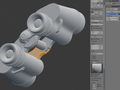Click the Clip End value field

tap(97, 33)
